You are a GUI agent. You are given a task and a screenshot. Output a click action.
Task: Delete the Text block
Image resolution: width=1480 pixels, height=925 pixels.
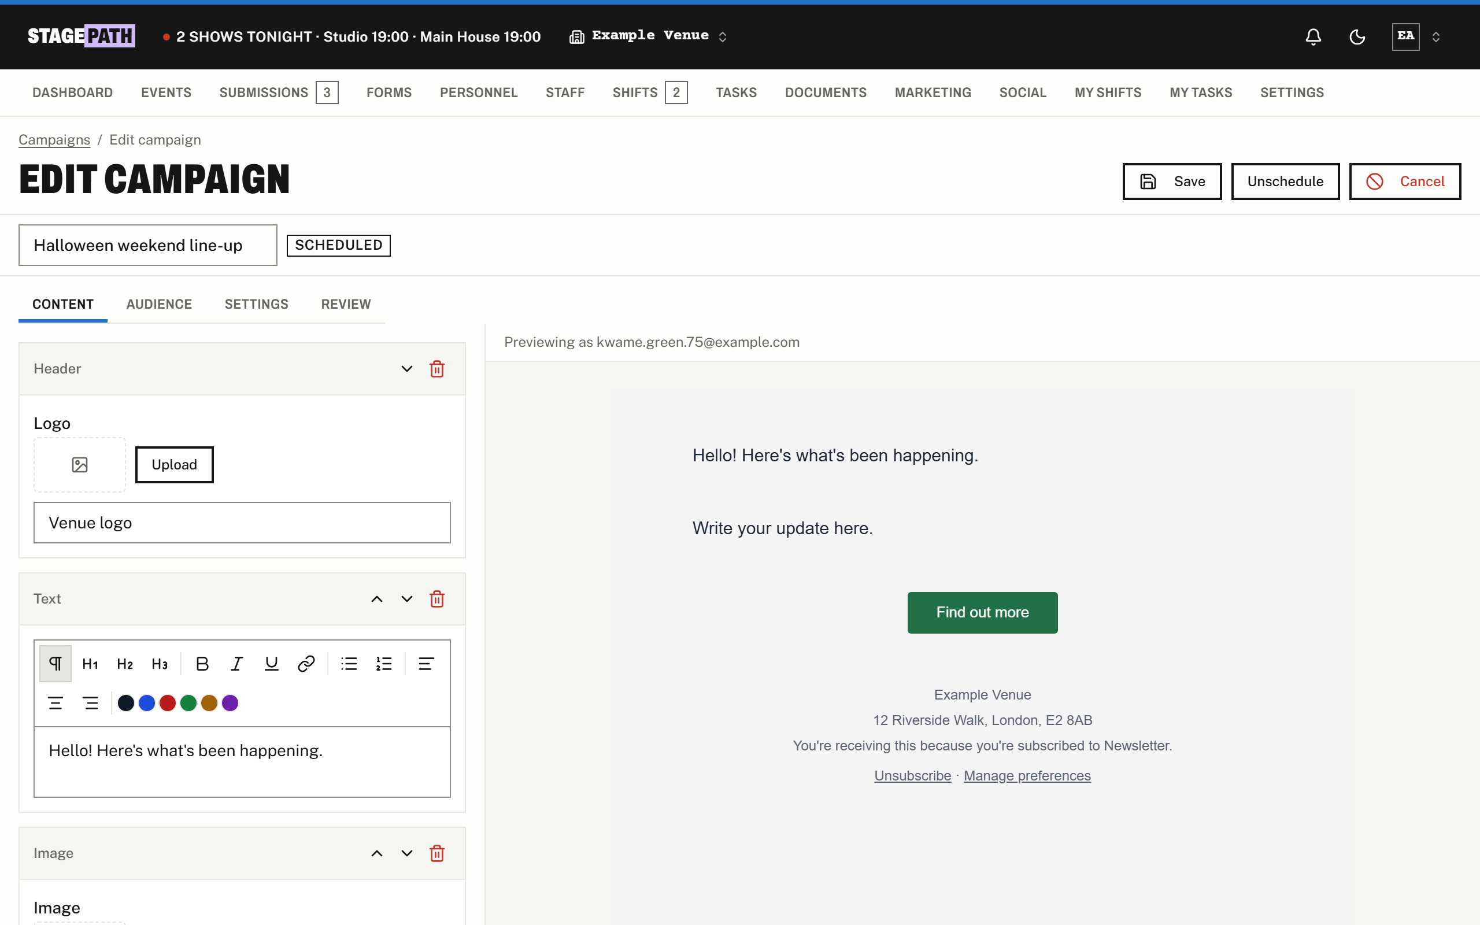[436, 599]
